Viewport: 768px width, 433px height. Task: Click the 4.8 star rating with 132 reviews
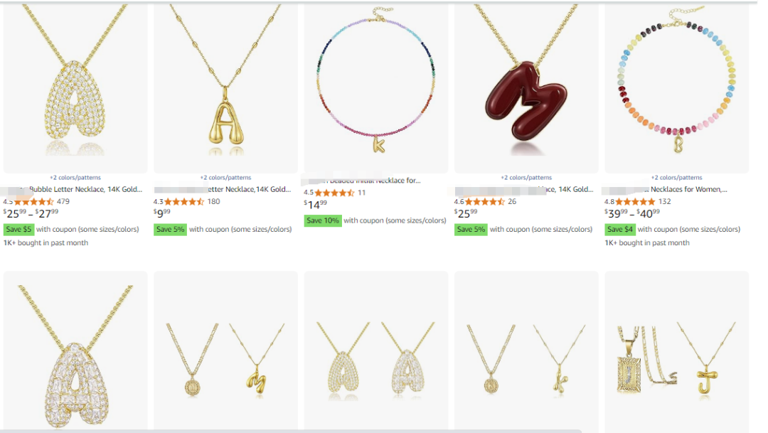[x=635, y=201]
